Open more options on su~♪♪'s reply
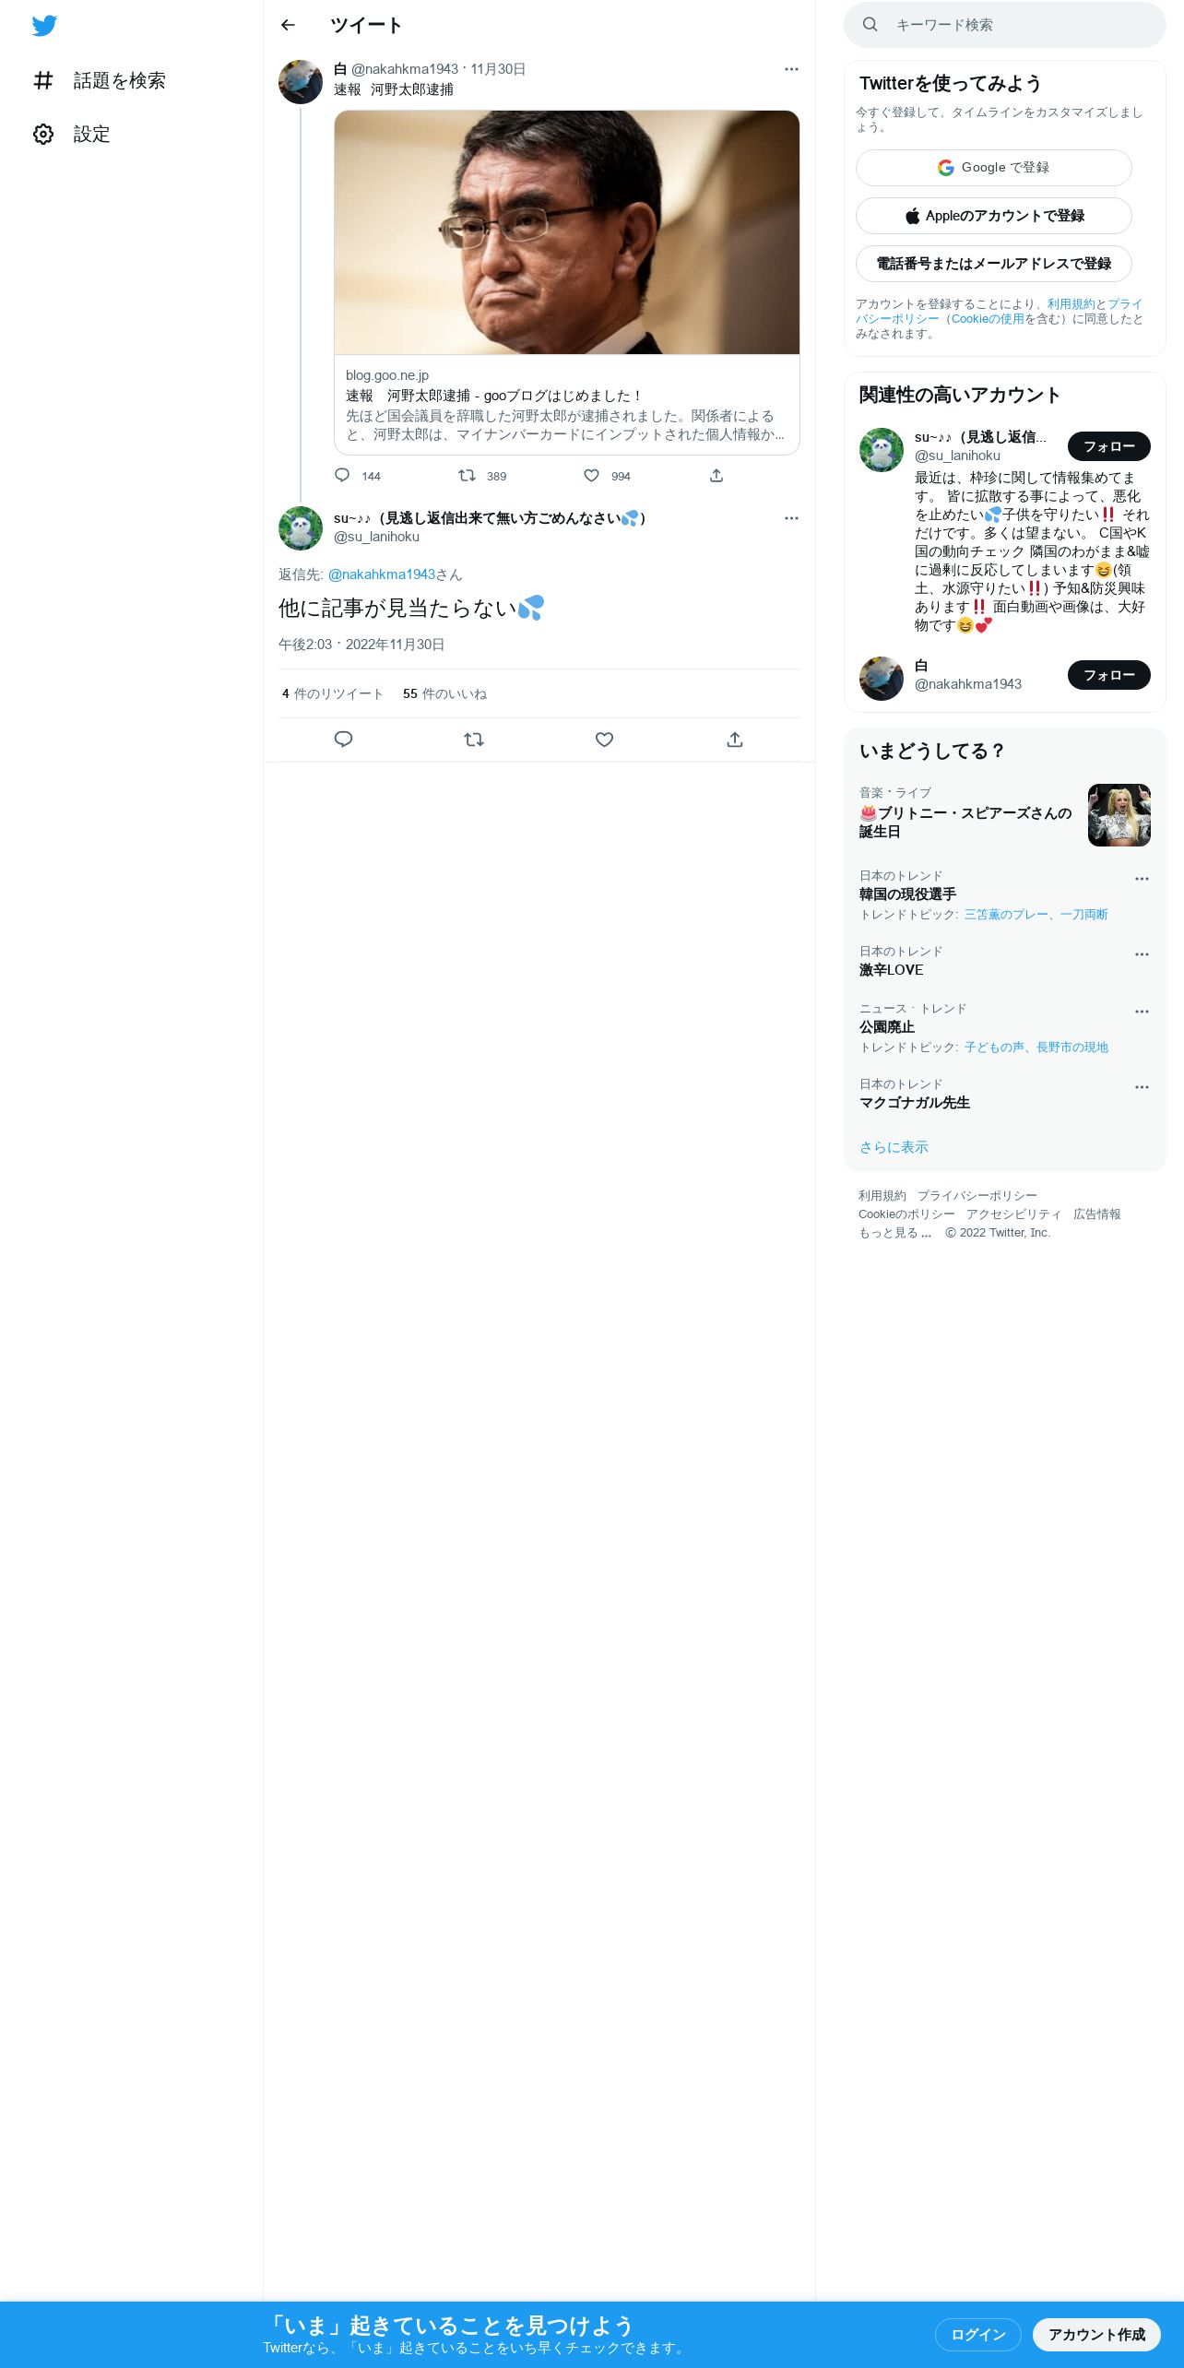 [x=791, y=518]
